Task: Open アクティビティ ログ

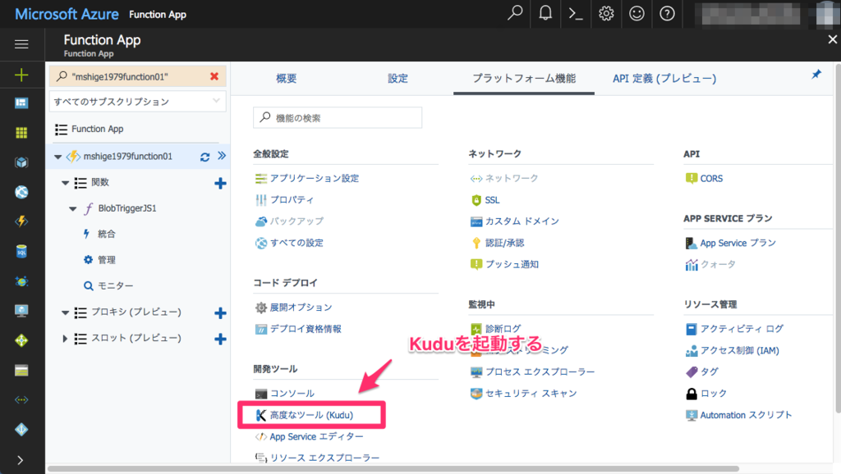Action: pyautogui.click(x=742, y=329)
